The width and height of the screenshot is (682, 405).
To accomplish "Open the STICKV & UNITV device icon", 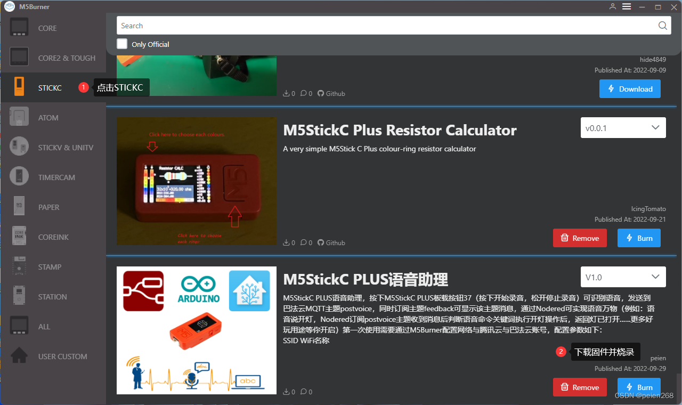I will [x=19, y=147].
